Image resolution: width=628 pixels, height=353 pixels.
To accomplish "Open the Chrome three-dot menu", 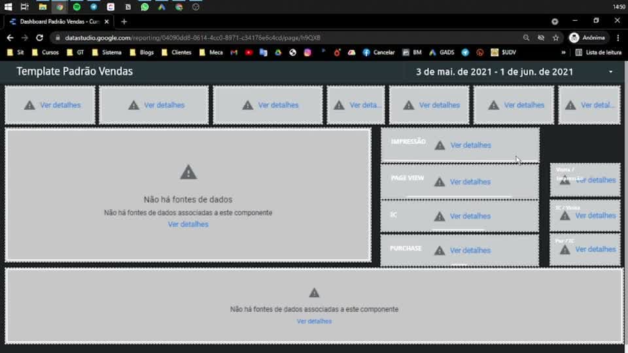I will (x=618, y=38).
